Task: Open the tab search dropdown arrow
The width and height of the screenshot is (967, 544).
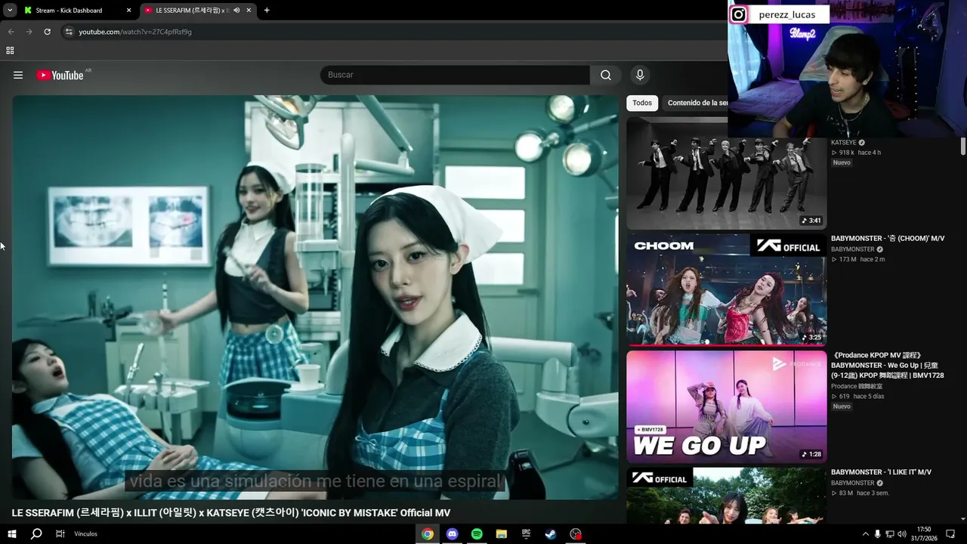Action: pos(10,11)
